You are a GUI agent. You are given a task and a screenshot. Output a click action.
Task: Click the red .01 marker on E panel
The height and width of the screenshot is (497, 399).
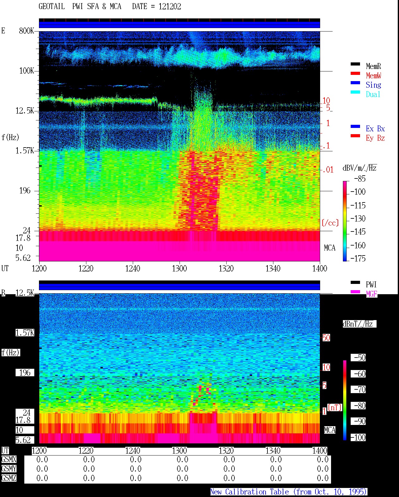[x=328, y=170]
